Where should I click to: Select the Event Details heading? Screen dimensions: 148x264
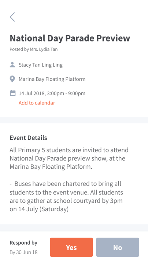[x=29, y=138]
